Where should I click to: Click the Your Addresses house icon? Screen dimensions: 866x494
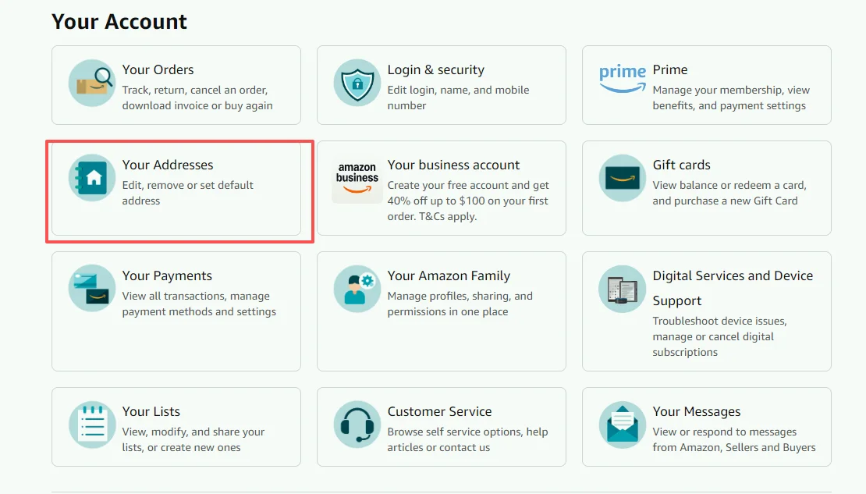click(x=92, y=178)
